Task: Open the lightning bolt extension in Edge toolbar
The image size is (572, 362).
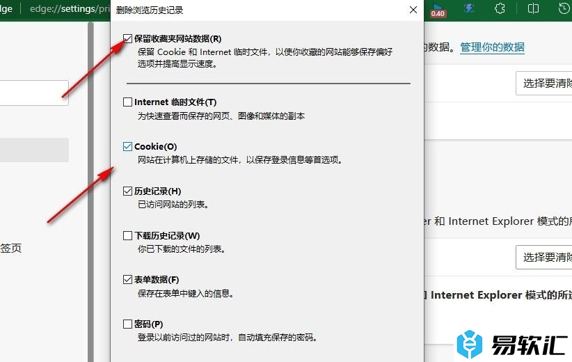Action: [469, 8]
